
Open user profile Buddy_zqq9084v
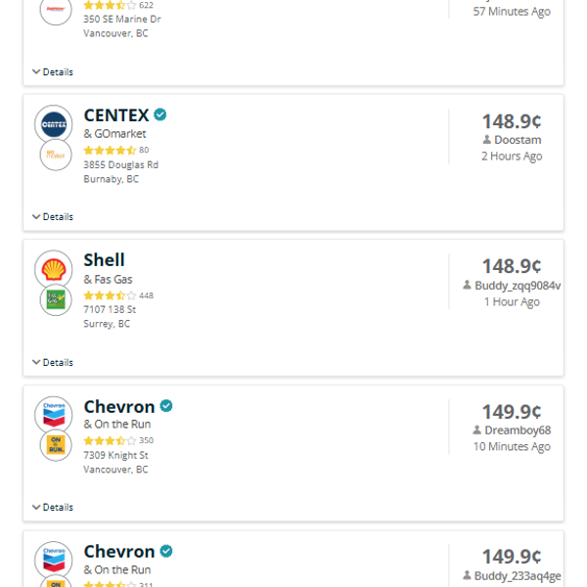pyautogui.click(x=518, y=286)
